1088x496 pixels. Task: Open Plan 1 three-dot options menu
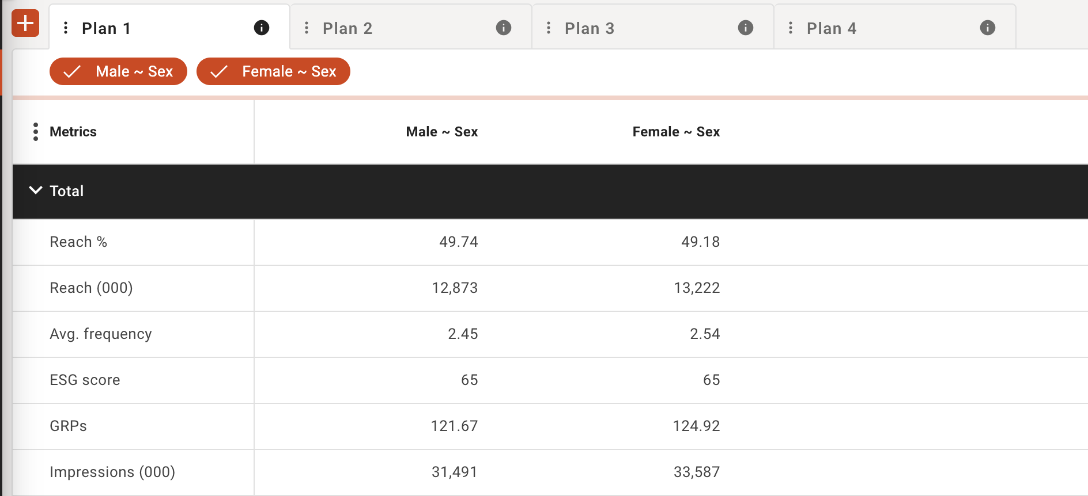[x=66, y=28]
